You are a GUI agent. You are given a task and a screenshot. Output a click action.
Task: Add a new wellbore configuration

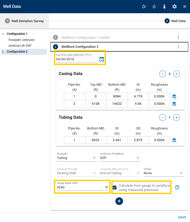tap(119, 201)
